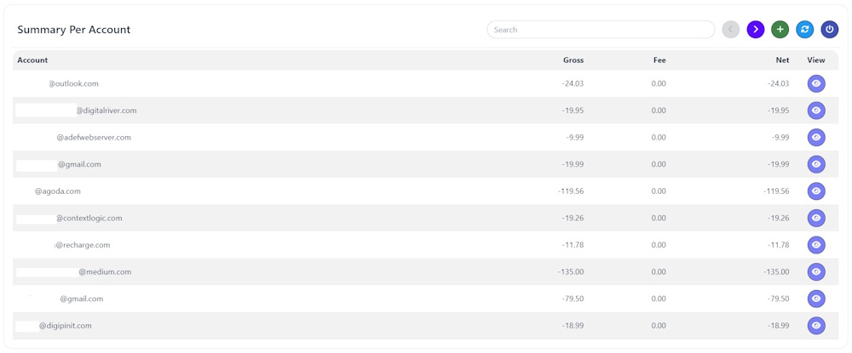View details for the outlook.com account
This screenshot has width=852, height=353.
pyautogui.click(x=816, y=83)
